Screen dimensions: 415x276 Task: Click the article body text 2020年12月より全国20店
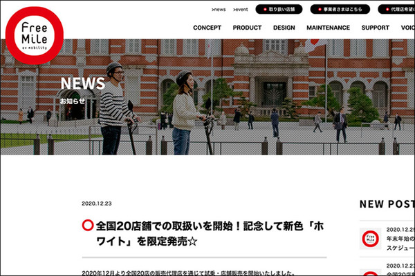[x=188, y=273]
